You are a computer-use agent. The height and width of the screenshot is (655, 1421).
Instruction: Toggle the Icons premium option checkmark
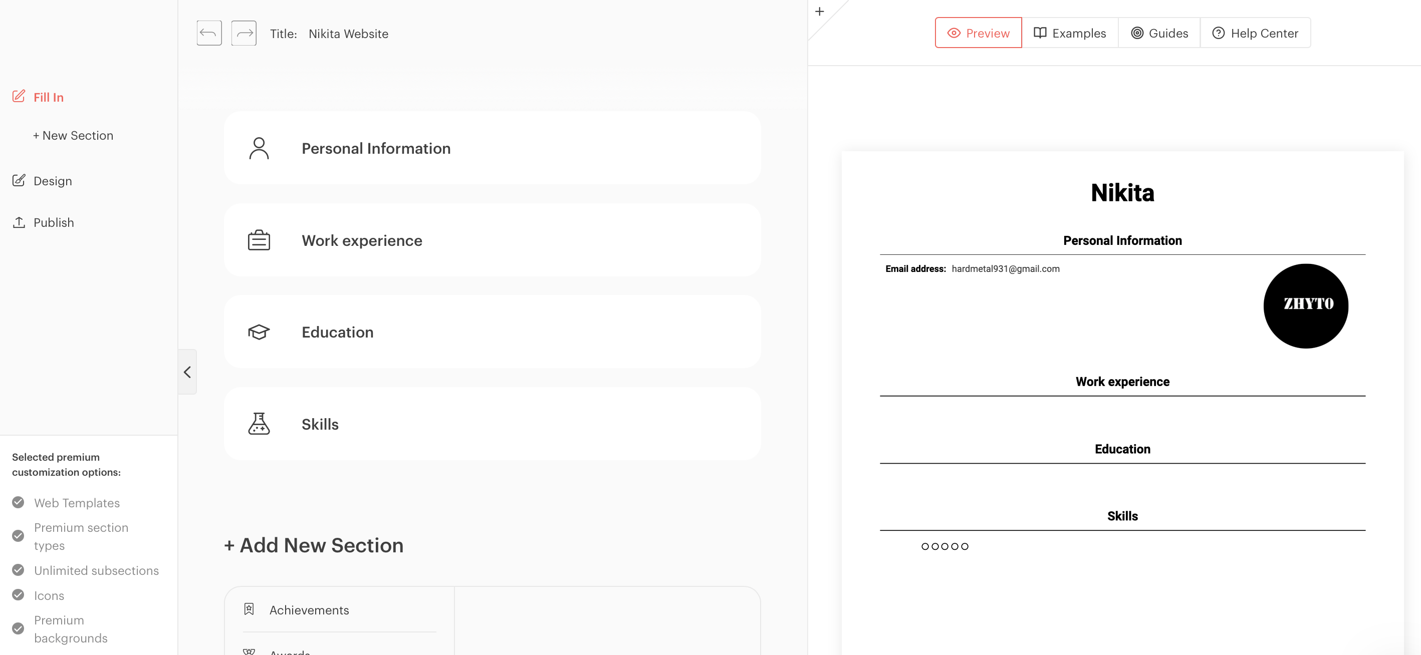click(x=17, y=595)
